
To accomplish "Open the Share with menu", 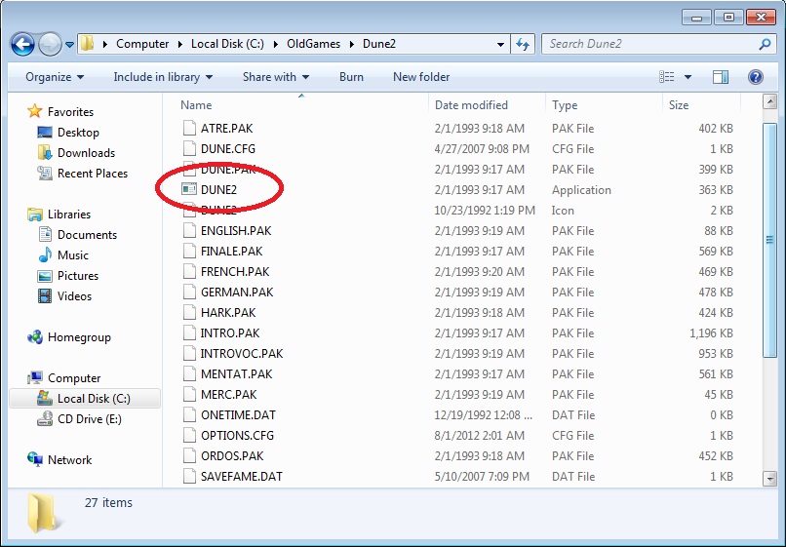I will pyautogui.click(x=276, y=77).
